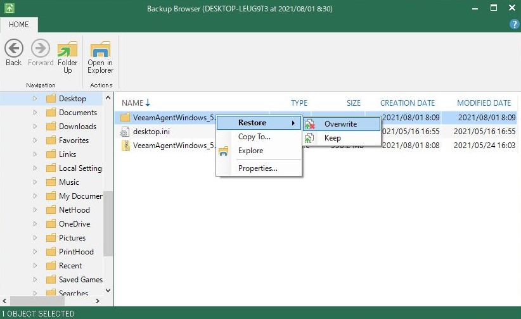Expand the My Documents tree node

tap(35, 196)
